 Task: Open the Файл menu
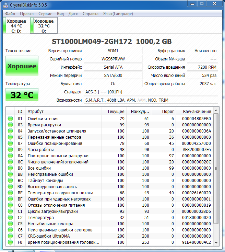click(x=10, y=14)
